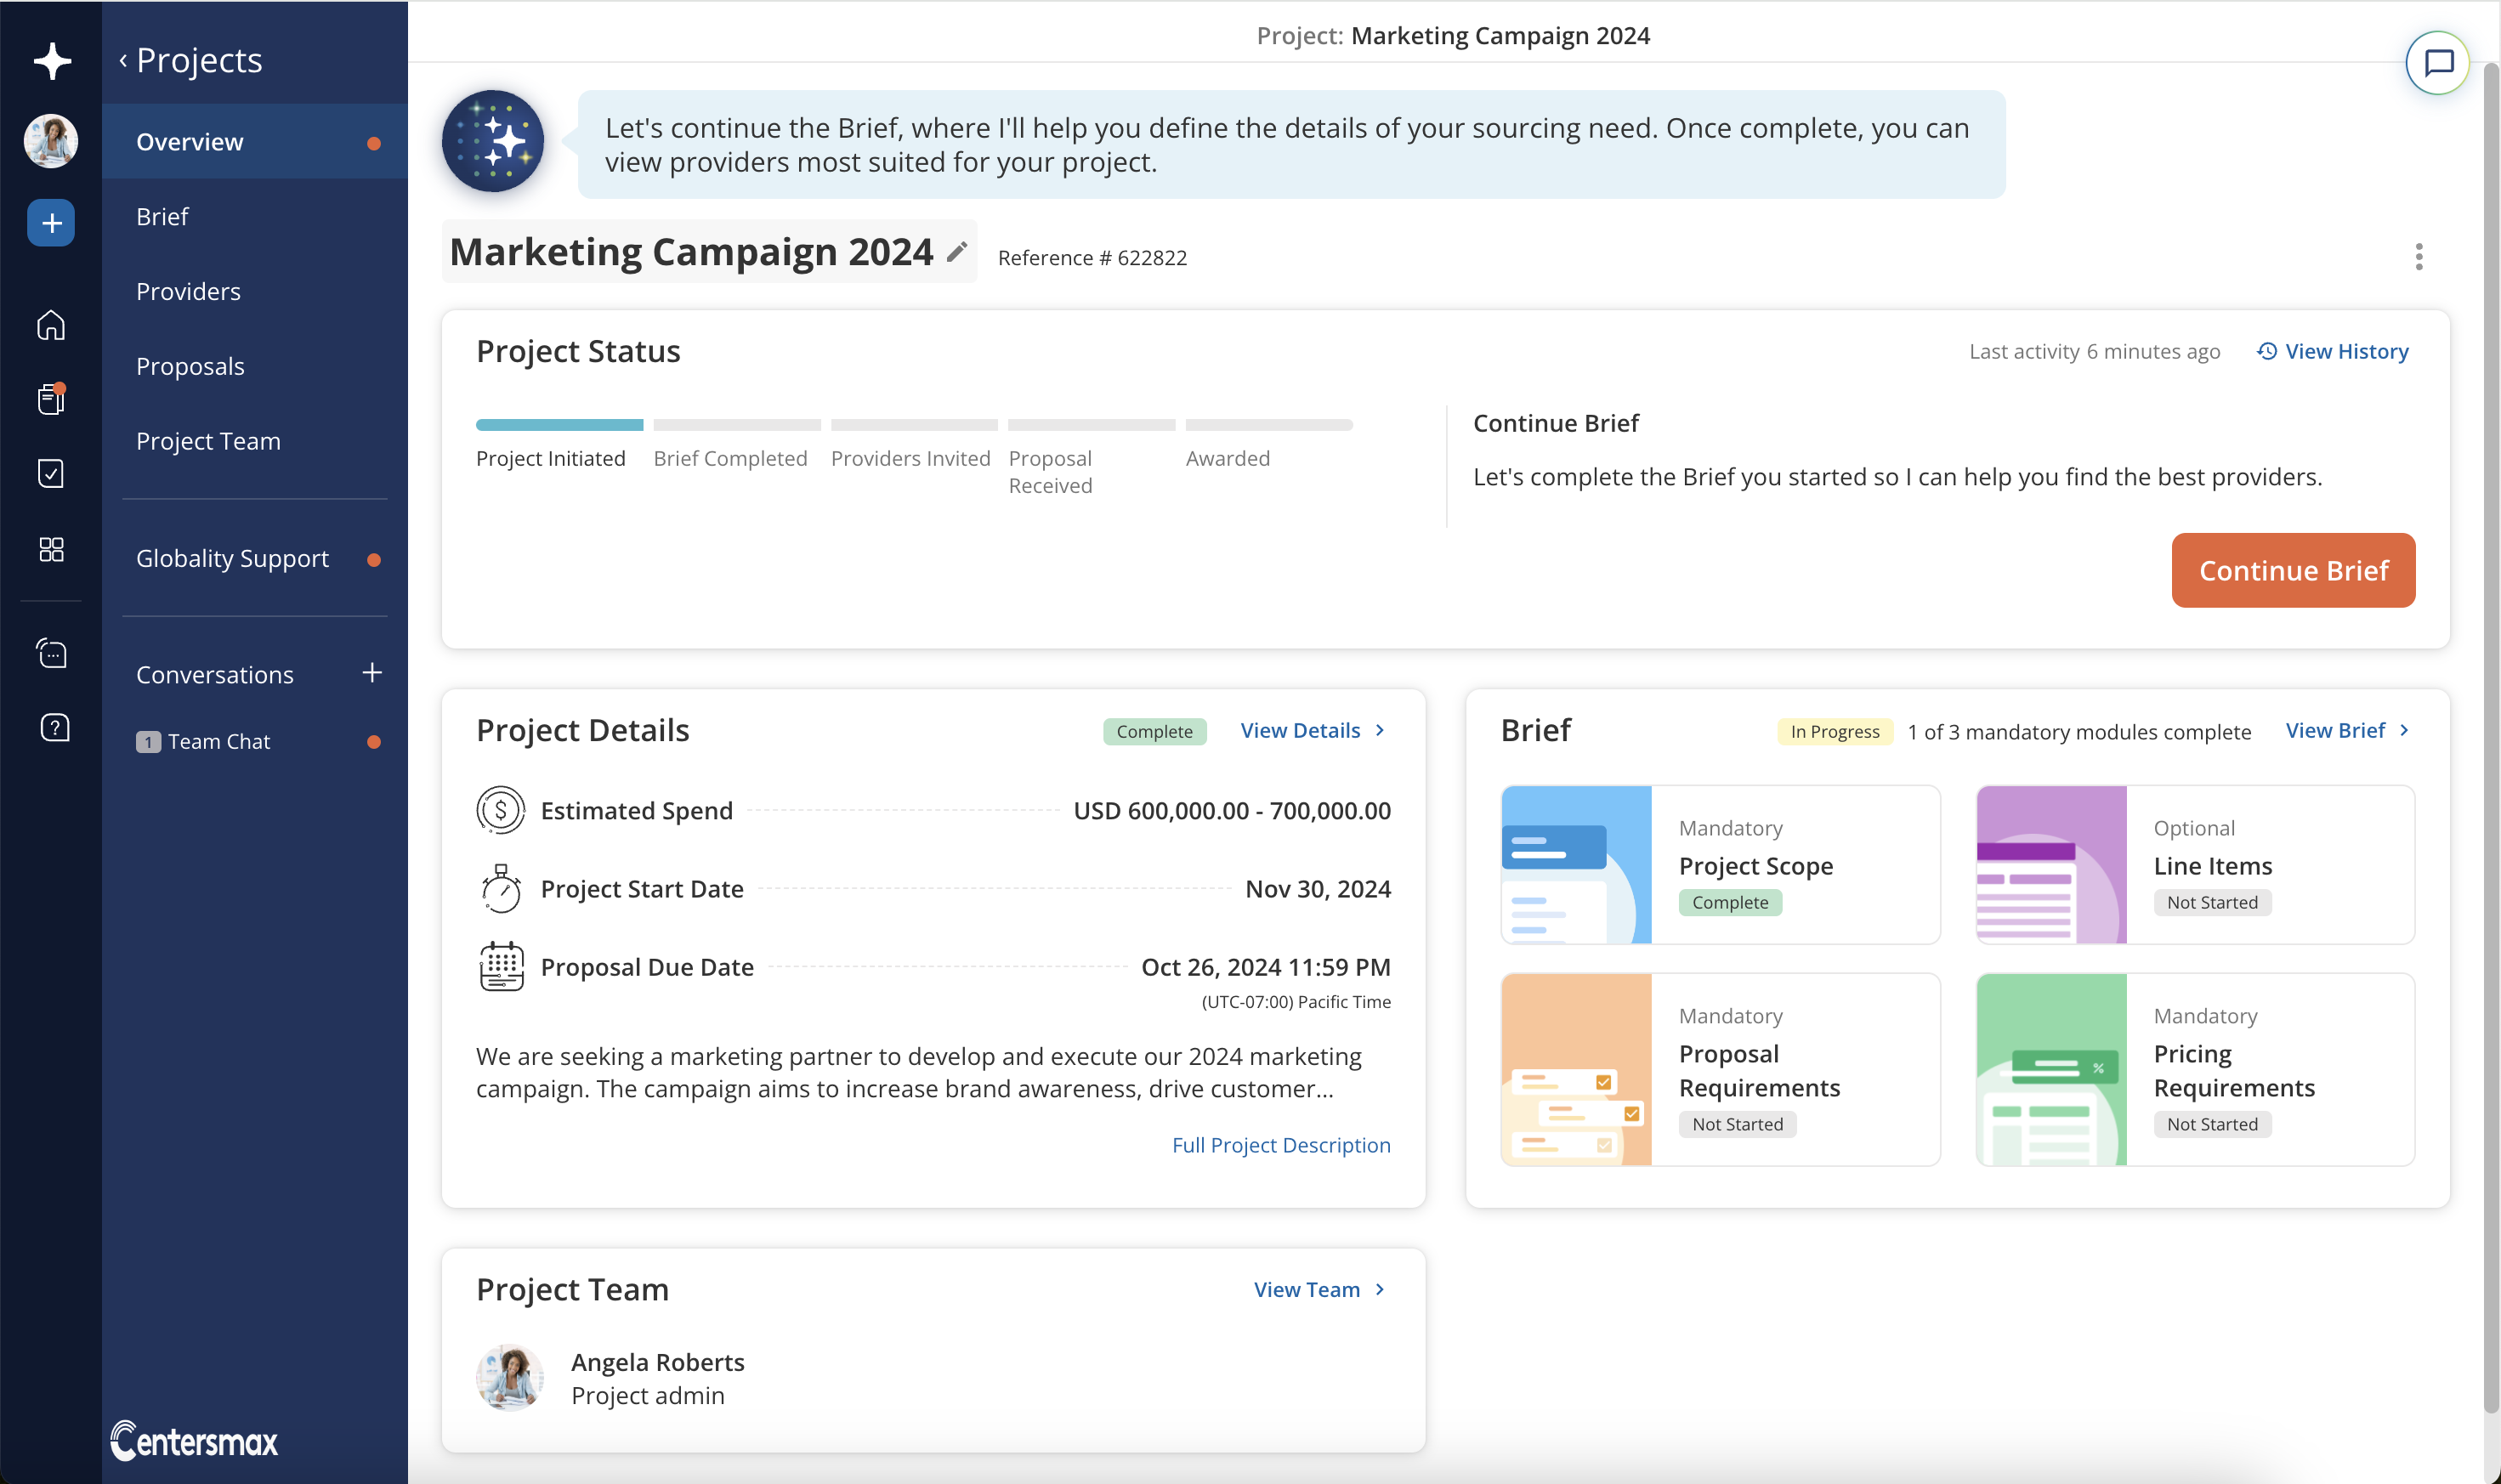Click the chat bubble icon top right
The image size is (2501, 1484).
[2437, 63]
